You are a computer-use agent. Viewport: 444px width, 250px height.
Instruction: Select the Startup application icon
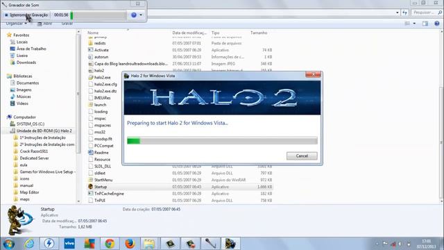(x=91, y=187)
